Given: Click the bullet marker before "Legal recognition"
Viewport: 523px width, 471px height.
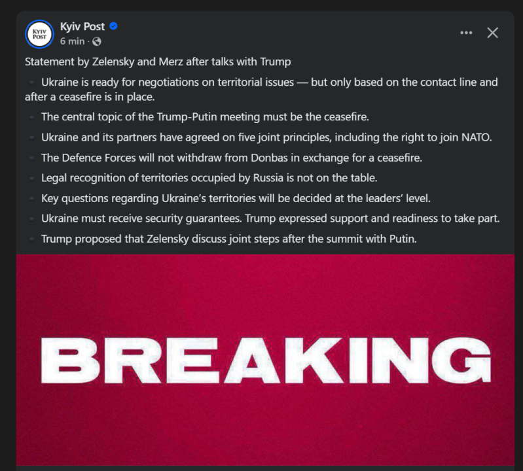Looking at the screenshot, I should [31, 179].
